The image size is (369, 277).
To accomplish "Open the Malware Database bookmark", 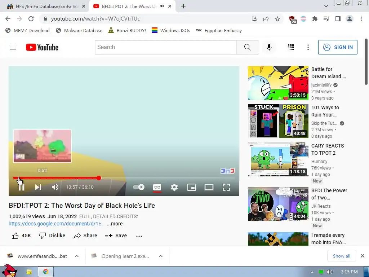I will tap(79, 30).
